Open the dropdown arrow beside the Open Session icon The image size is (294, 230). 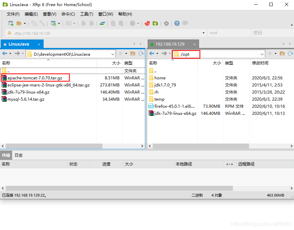tap(25, 24)
